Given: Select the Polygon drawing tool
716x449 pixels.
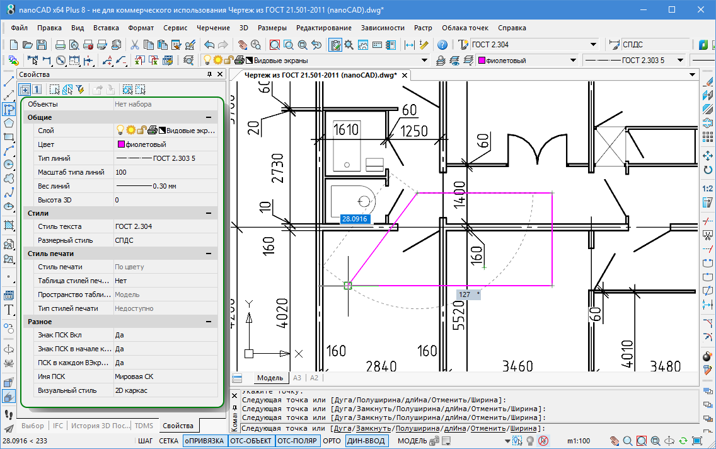Looking at the screenshot, I should click(x=9, y=123).
